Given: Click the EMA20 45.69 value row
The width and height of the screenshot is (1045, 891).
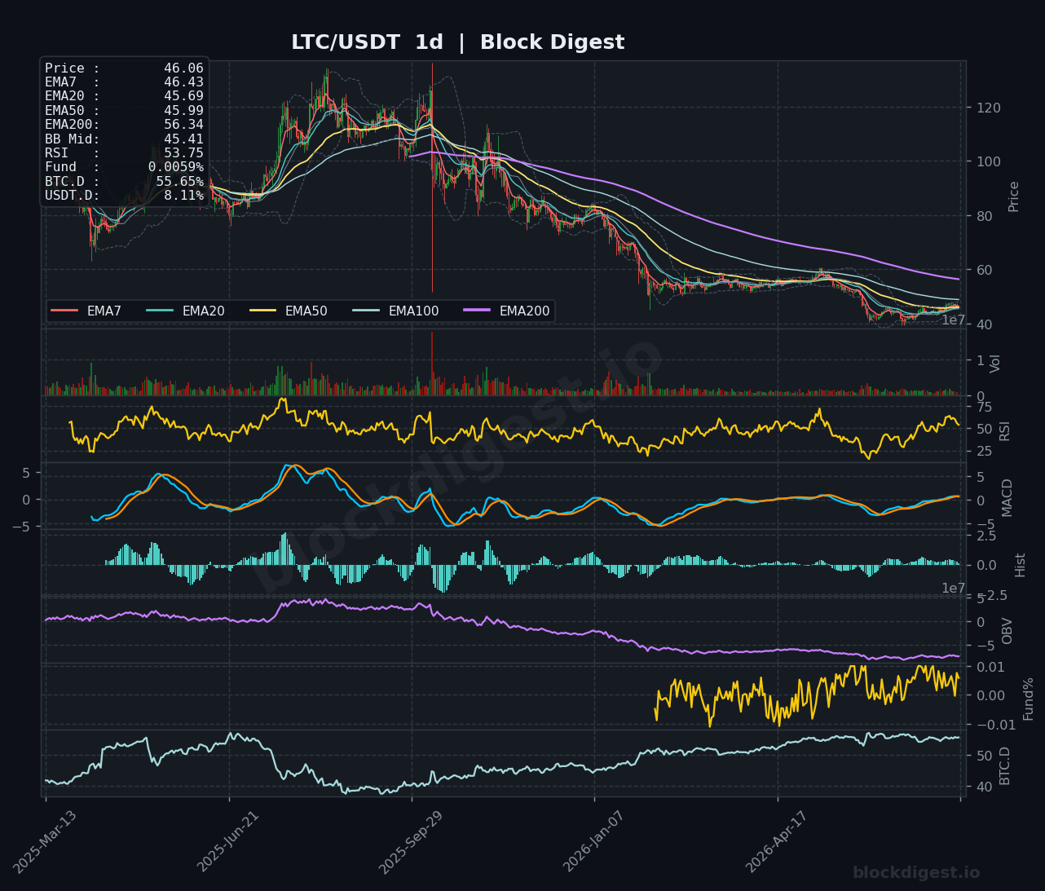Looking at the screenshot, I should (x=124, y=96).
